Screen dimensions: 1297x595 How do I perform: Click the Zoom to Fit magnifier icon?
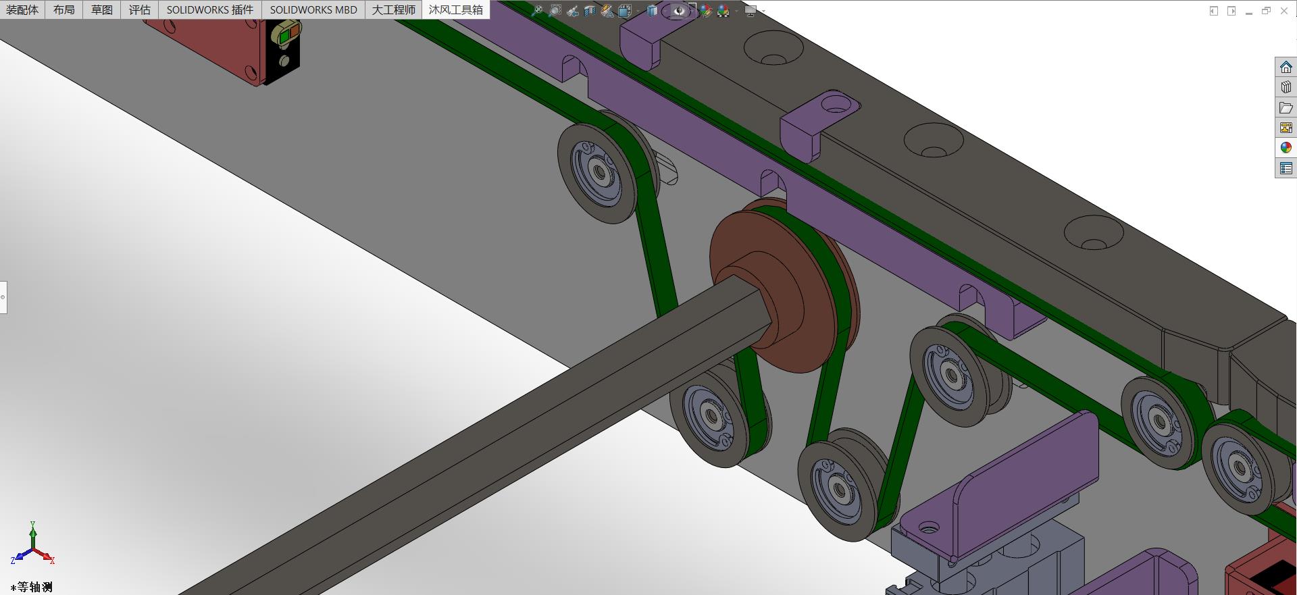(x=538, y=11)
